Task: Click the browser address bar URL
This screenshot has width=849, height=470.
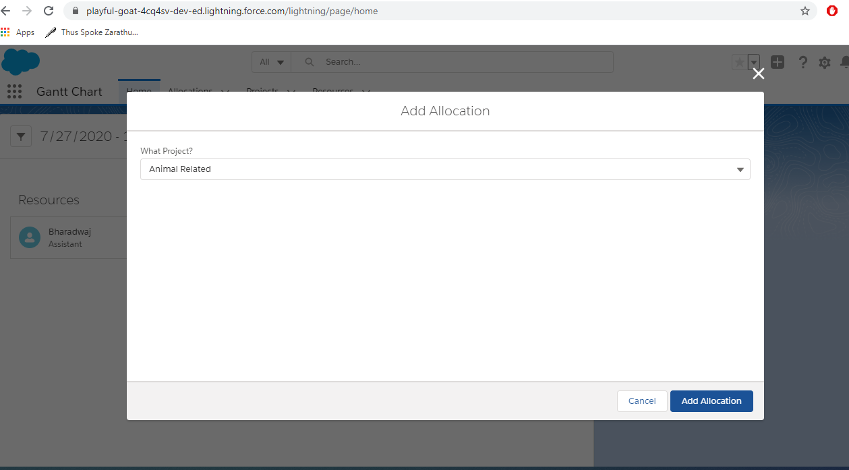Action: (x=232, y=11)
